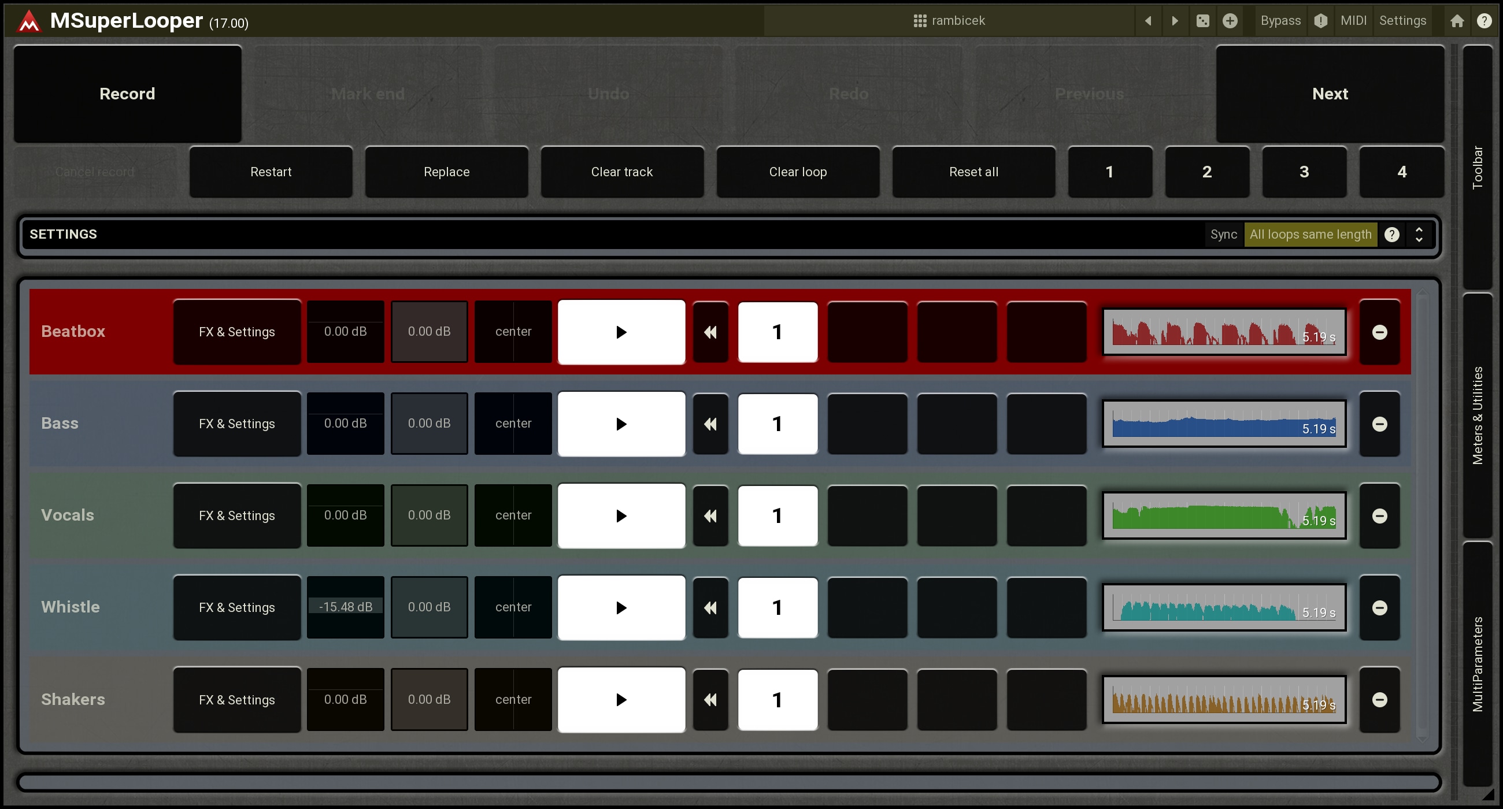Toggle the Bypass button
Viewport: 1503px width, 809px height.
(1280, 21)
